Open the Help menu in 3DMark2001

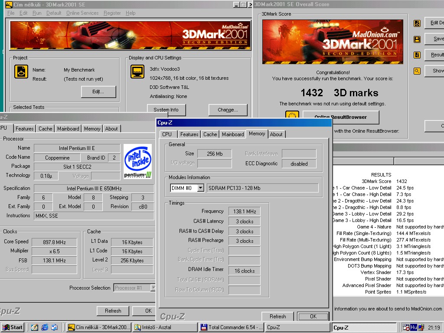tap(131, 13)
